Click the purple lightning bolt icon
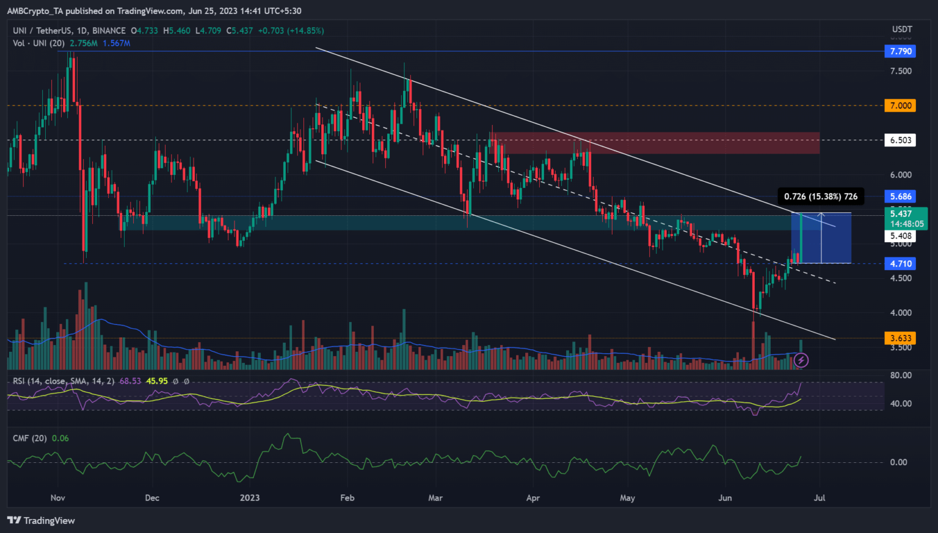The width and height of the screenshot is (938, 533). pos(801,360)
